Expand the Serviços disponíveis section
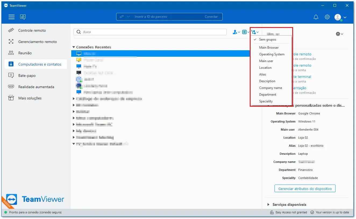 (x=268, y=204)
